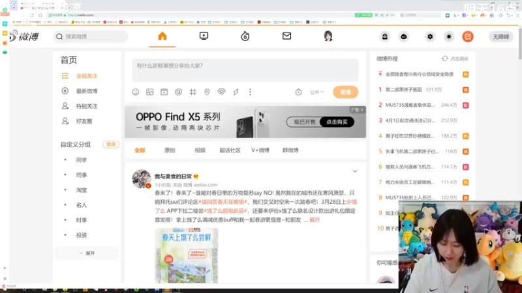This screenshot has width=522, height=293.
Task: Open hot search item ranked 6
Action: pos(410,167)
